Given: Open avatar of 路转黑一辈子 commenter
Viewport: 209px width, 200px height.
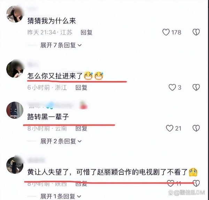Looking at the screenshot, I should pos(15,110).
